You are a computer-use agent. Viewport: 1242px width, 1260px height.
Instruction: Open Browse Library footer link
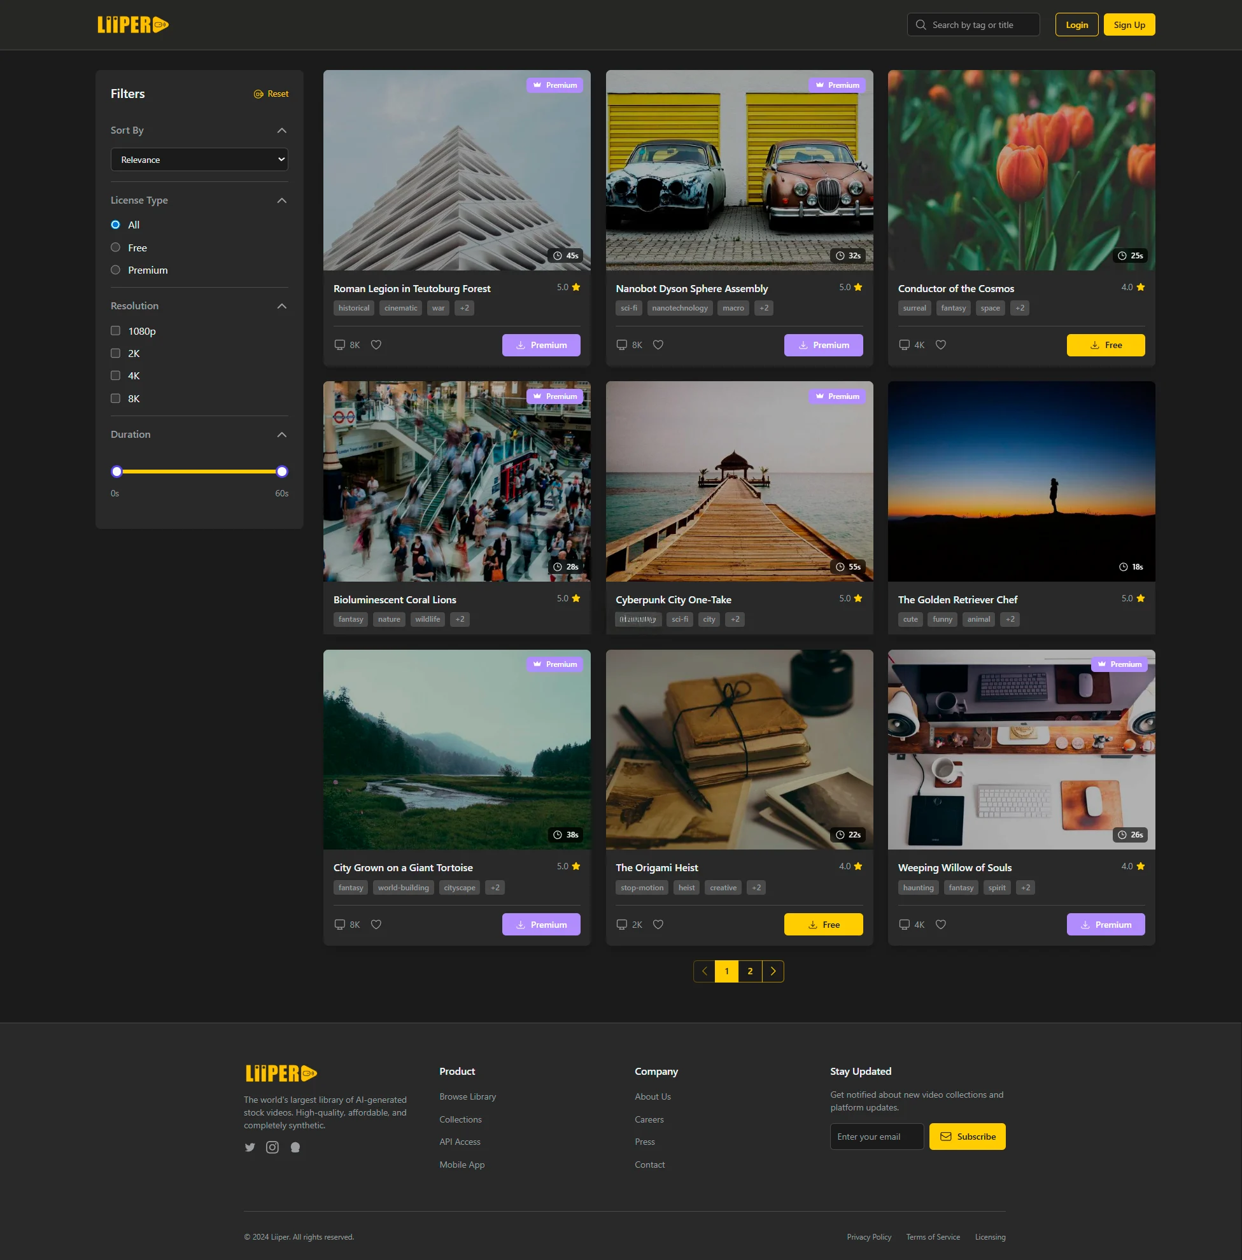click(x=467, y=1096)
